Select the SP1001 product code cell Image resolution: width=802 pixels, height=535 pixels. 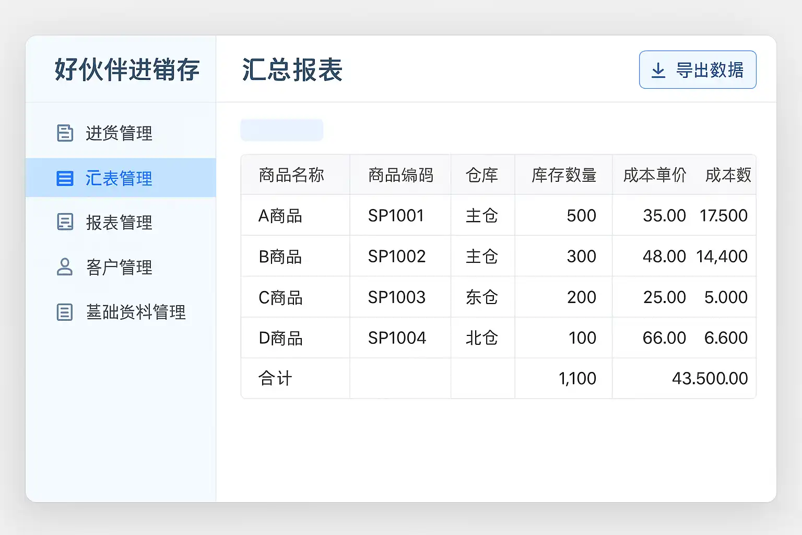click(396, 215)
